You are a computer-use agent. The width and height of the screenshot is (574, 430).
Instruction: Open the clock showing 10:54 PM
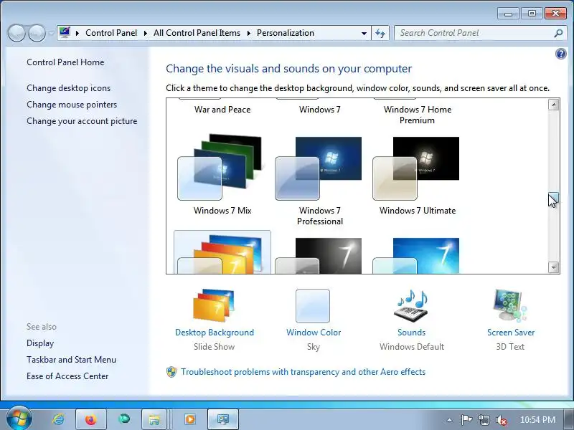click(x=537, y=420)
